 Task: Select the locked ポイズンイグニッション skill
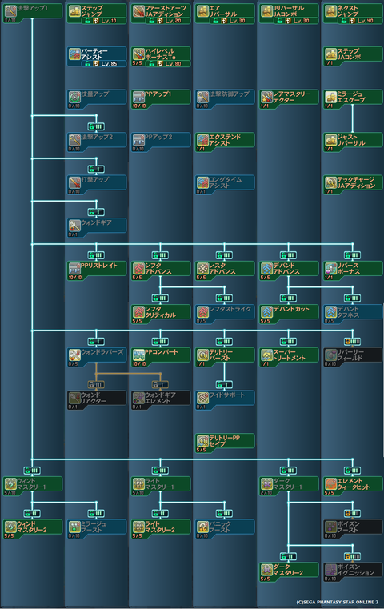tap(353, 572)
